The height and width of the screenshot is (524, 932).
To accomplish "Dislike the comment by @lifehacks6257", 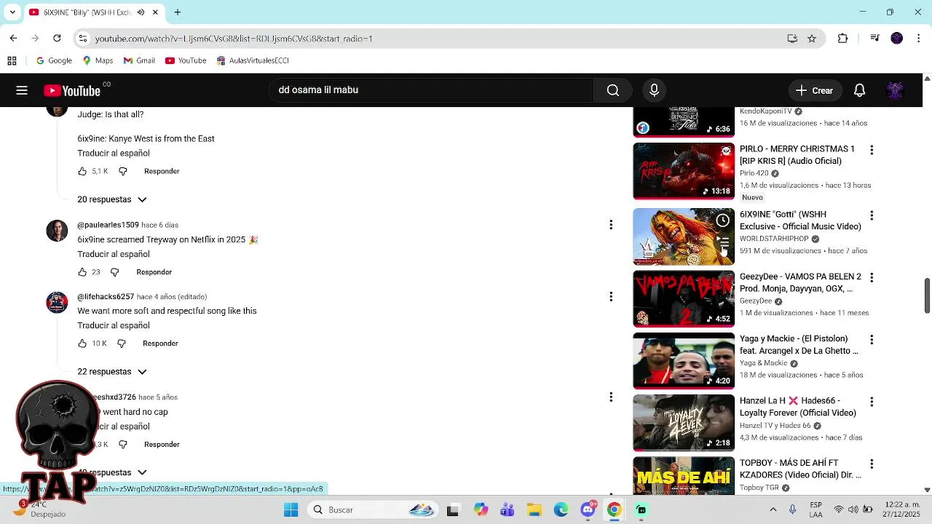I will [122, 344].
